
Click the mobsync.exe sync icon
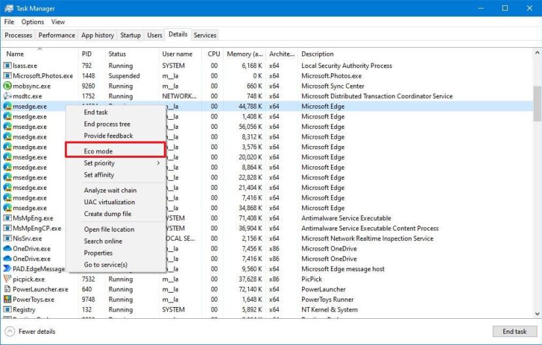point(7,86)
